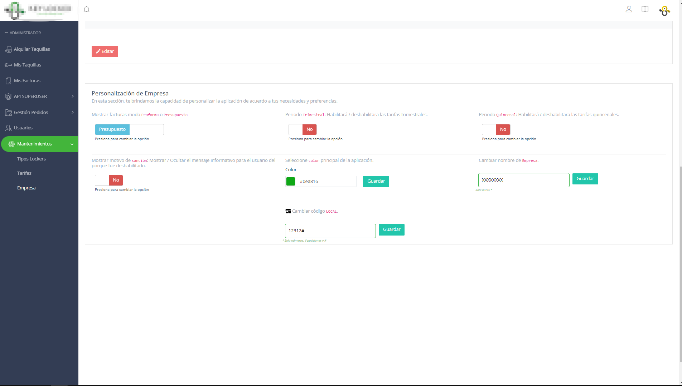Toggle the Proforma/Presupuesto invoice mode switch
The image size is (682, 386).
pos(129,129)
